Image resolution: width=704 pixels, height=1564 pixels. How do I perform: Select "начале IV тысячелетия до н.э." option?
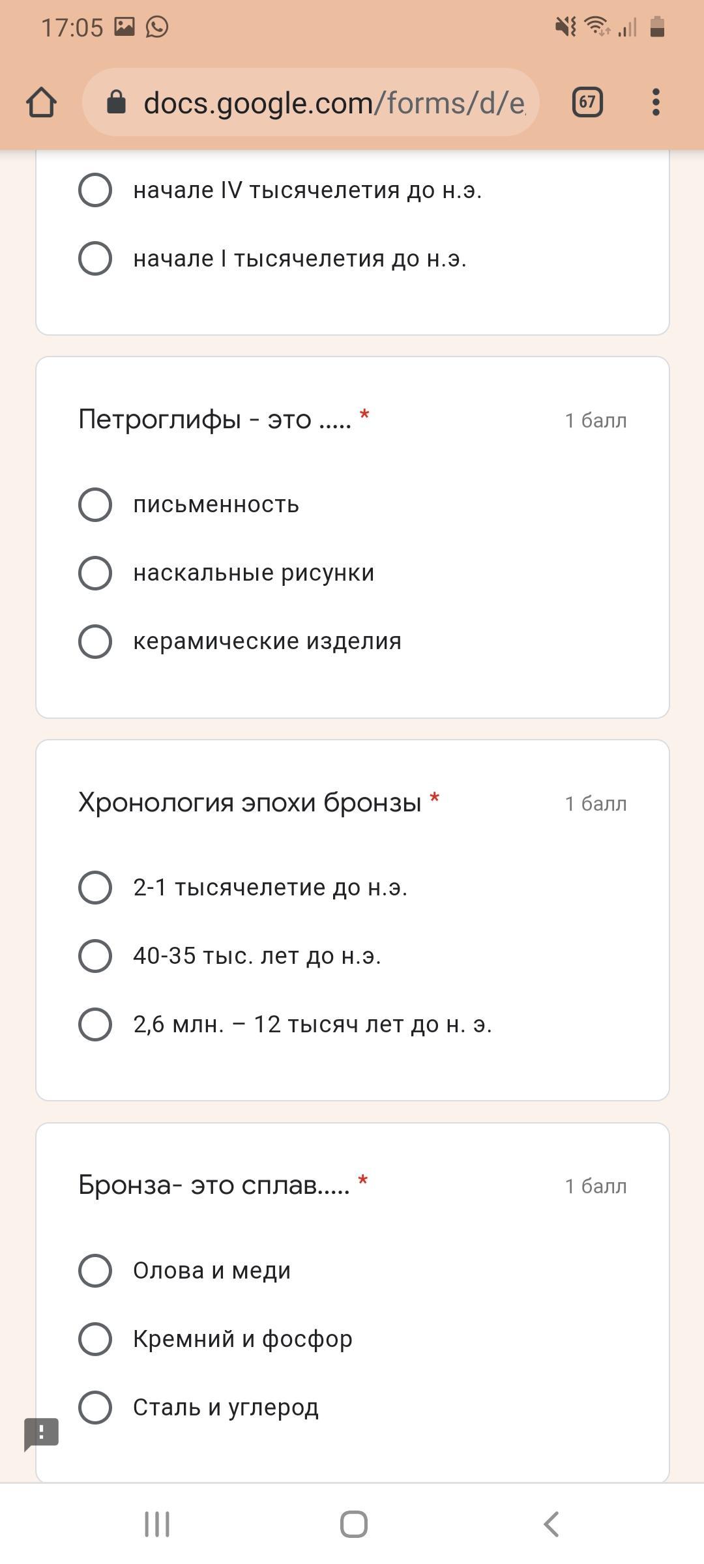pos(95,190)
